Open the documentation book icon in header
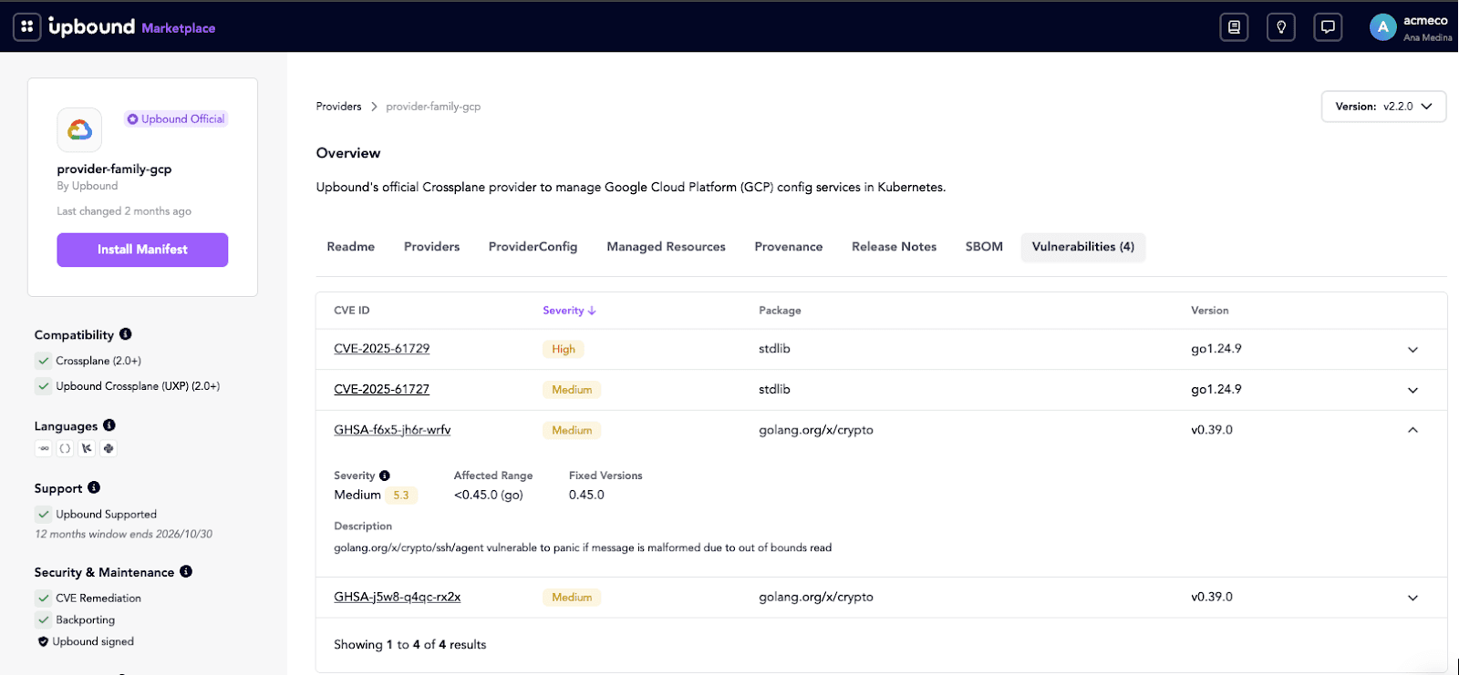Viewport: 1459px width, 675px height. point(1234,27)
